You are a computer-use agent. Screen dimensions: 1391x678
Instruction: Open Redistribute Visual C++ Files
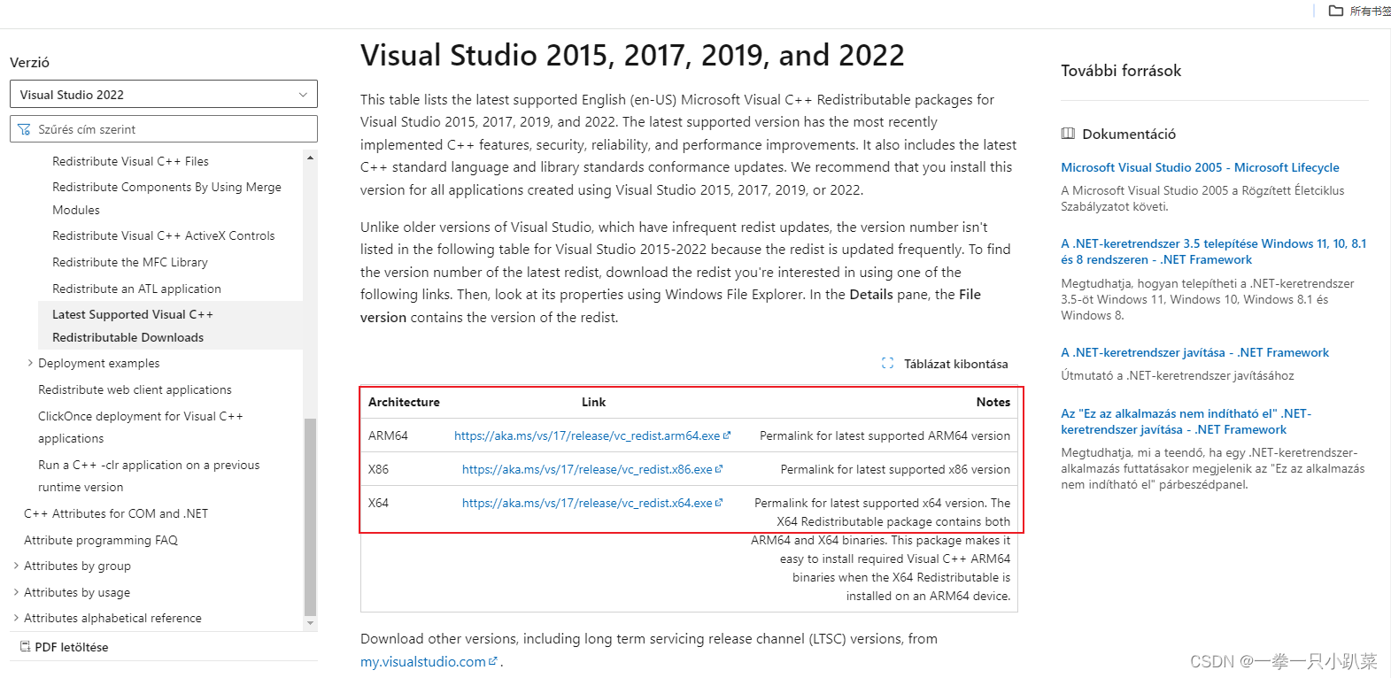(130, 161)
